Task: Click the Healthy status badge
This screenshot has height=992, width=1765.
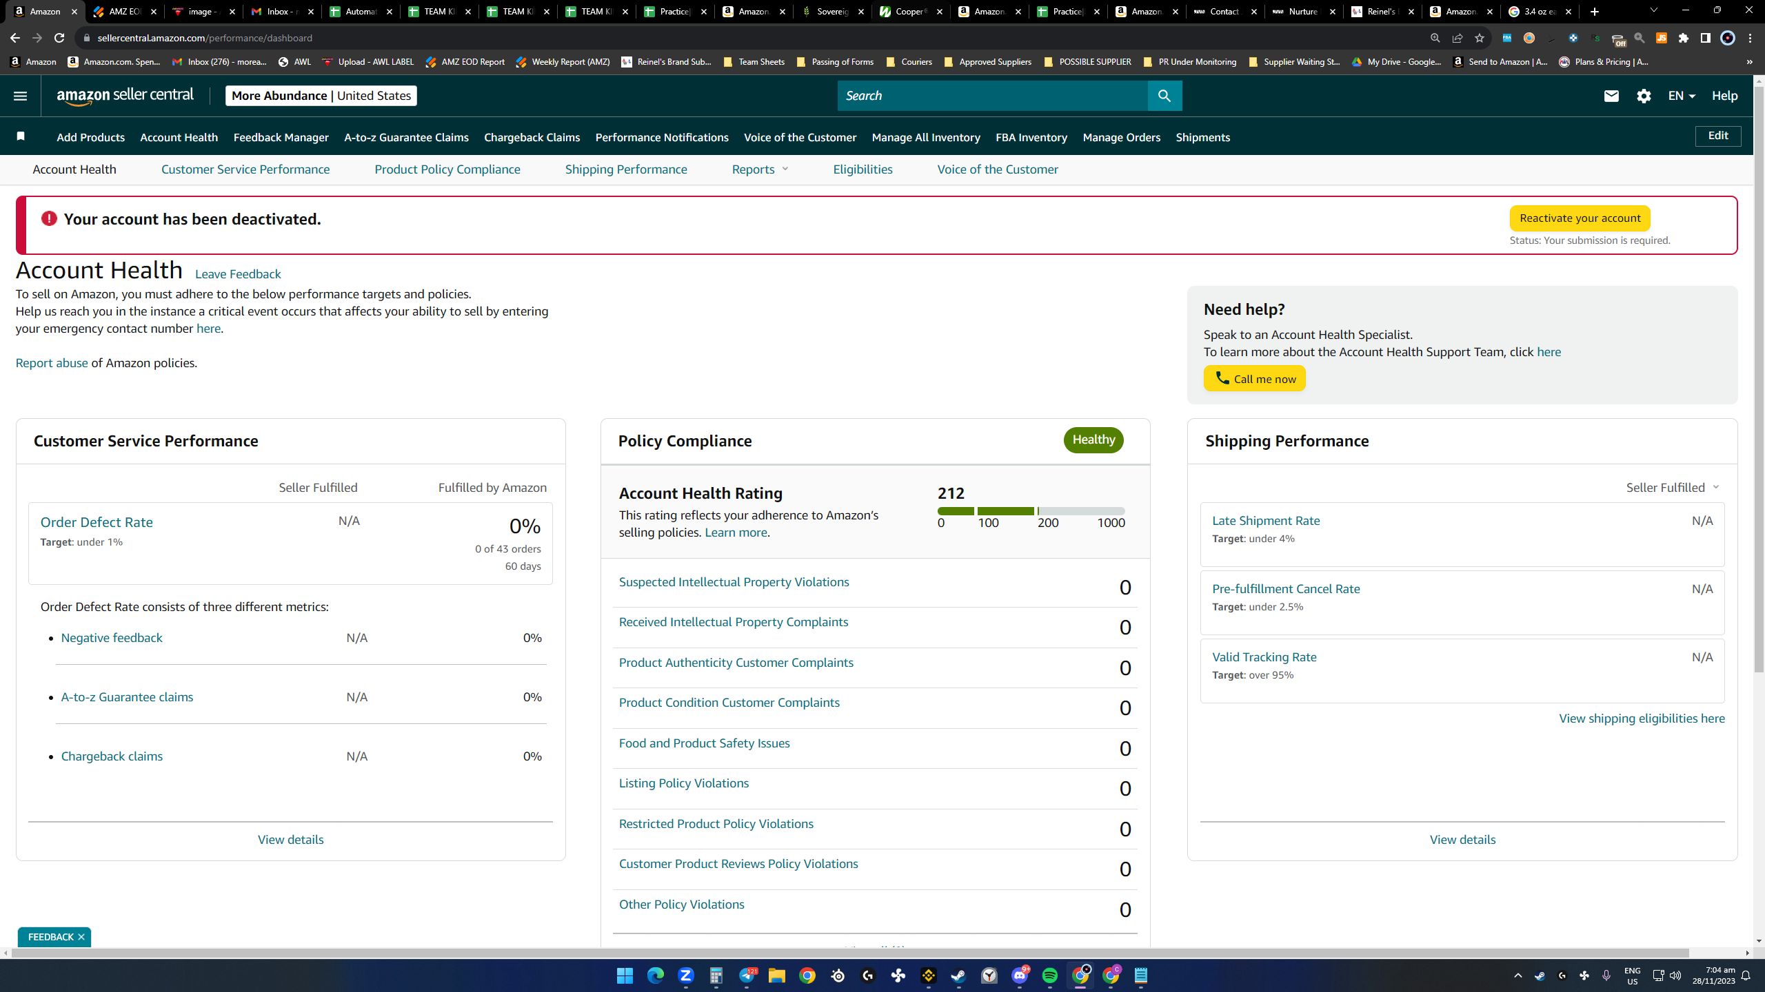Action: (1093, 440)
